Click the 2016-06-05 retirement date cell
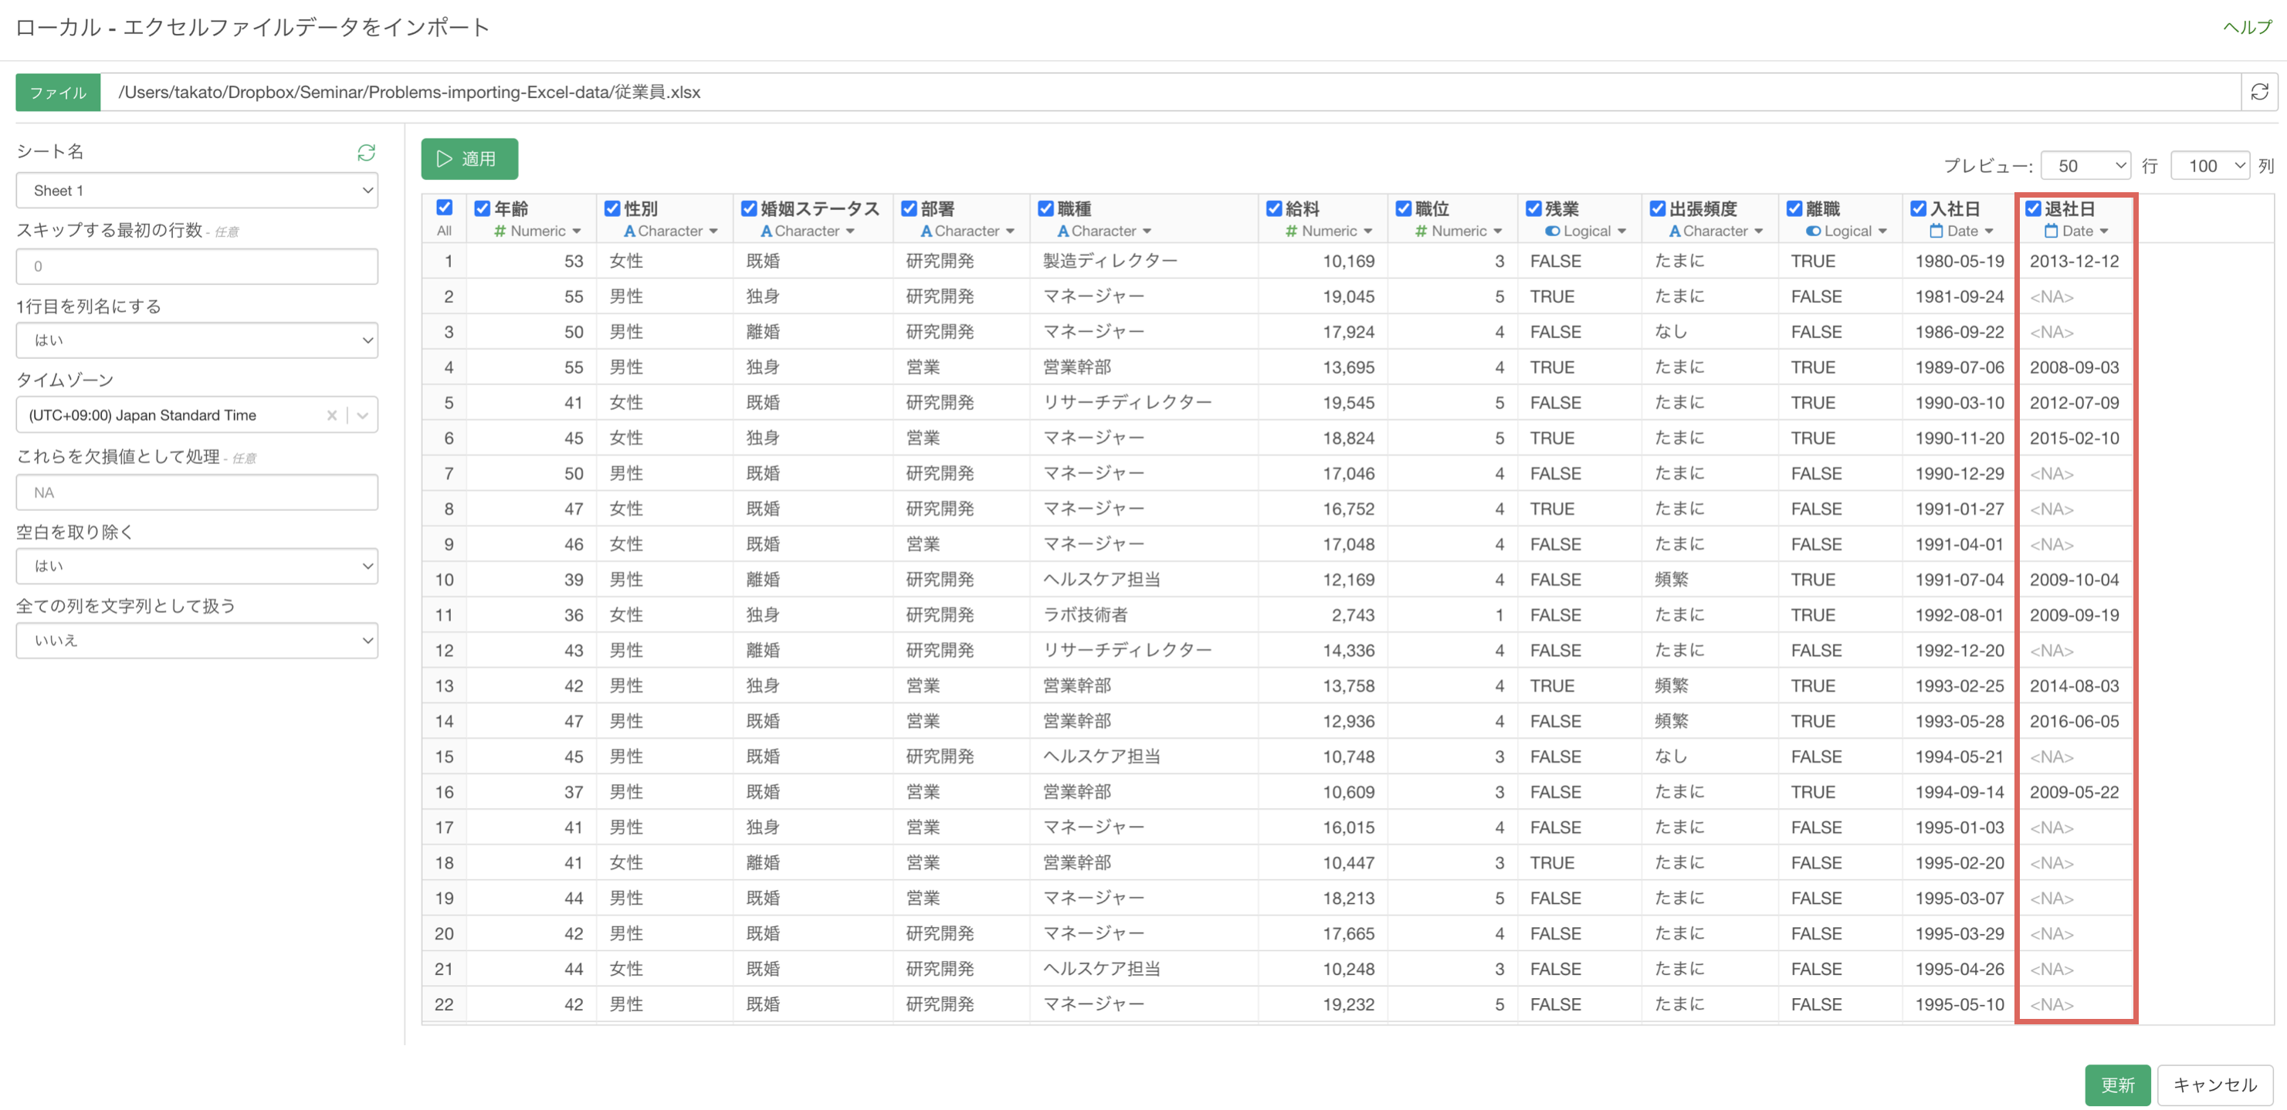 click(x=2074, y=722)
